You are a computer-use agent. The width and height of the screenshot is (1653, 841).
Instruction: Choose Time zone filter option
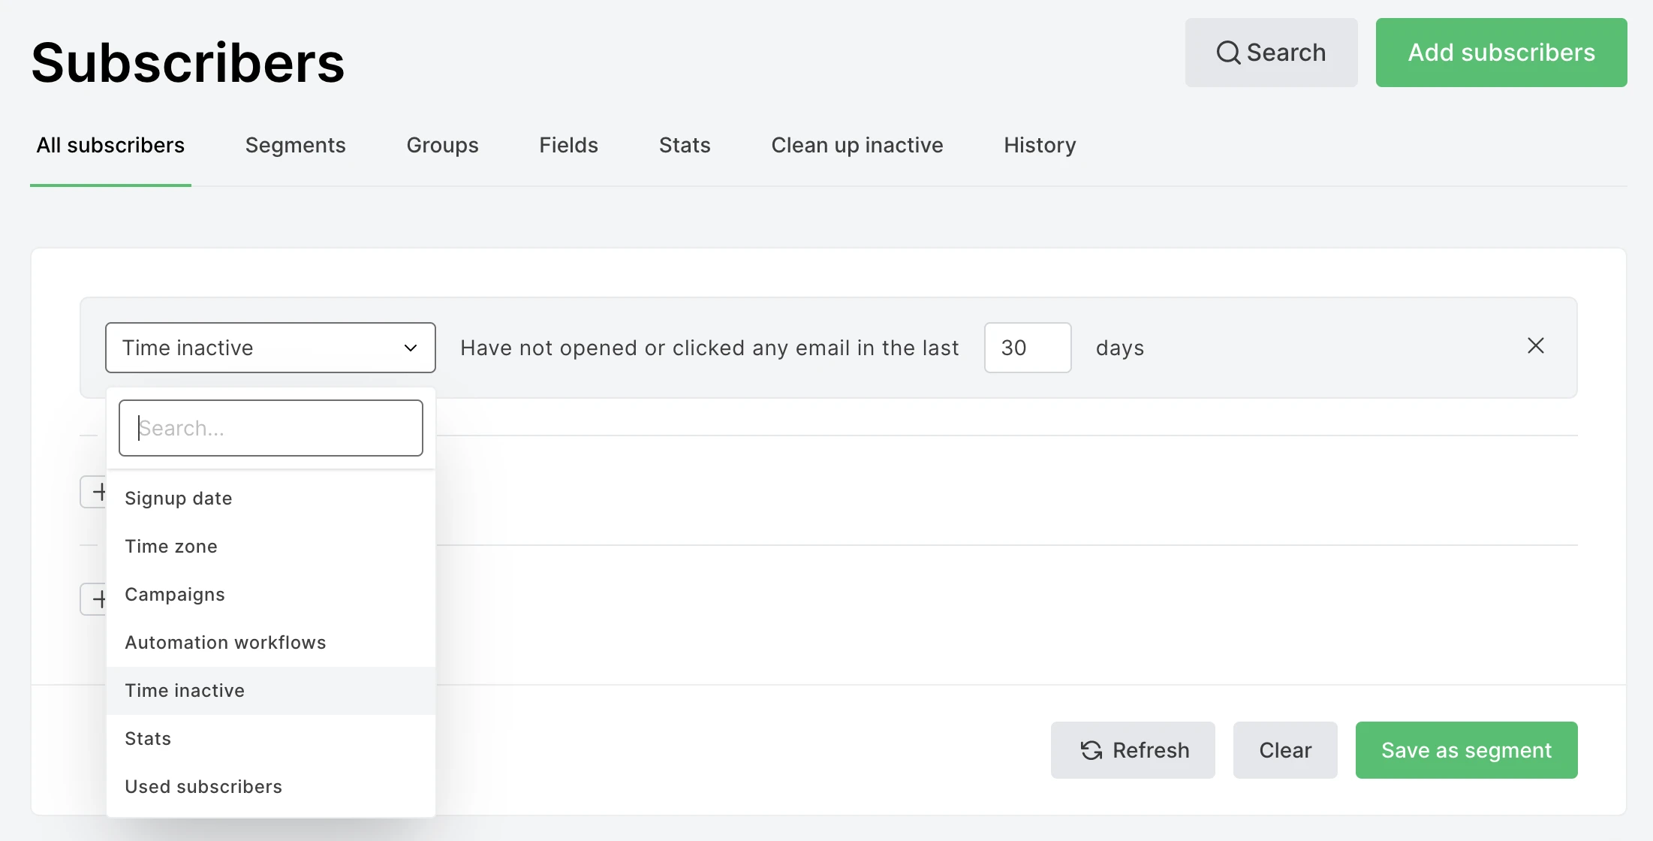(171, 547)
